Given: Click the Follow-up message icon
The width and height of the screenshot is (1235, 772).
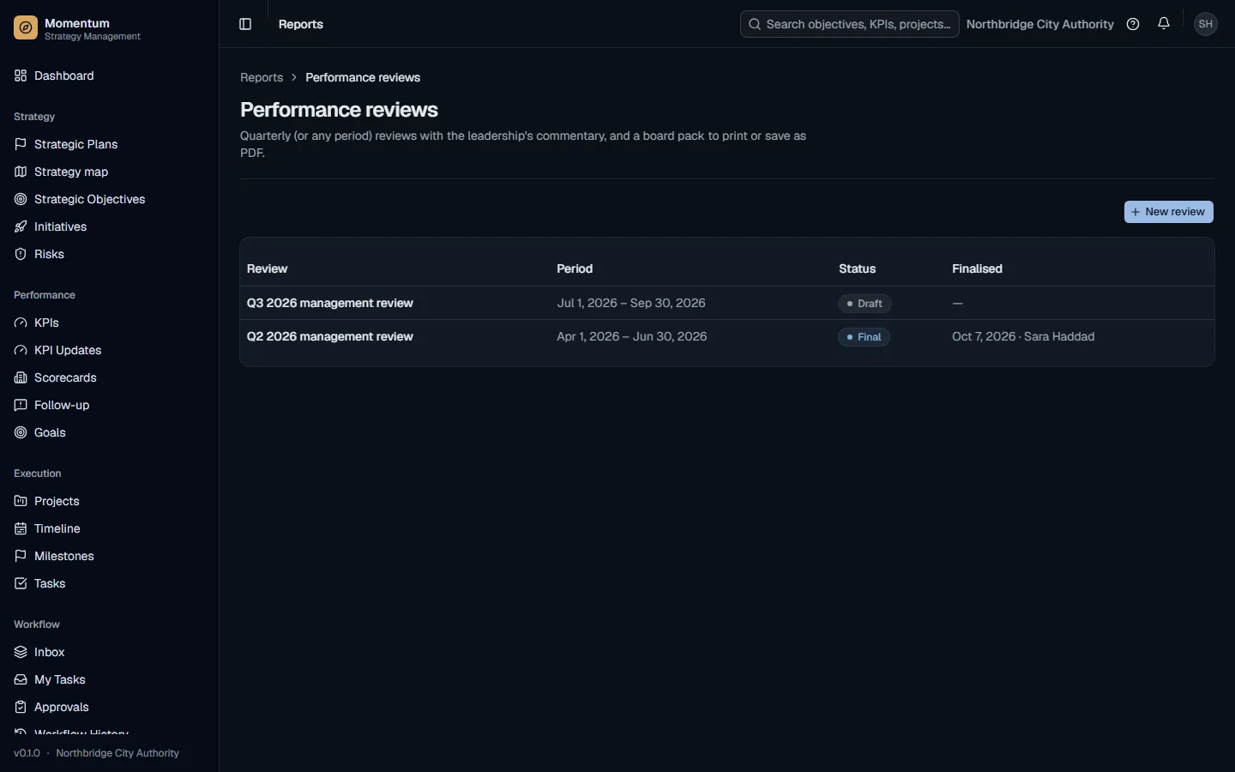Looking at the screenshot, I should (21, 405).
